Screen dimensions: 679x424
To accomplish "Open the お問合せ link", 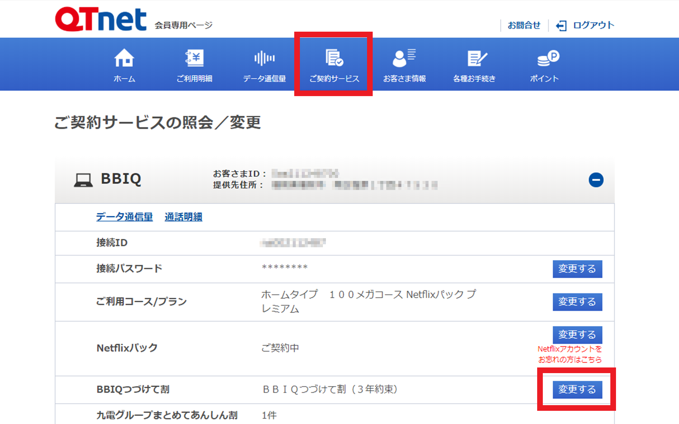I will tap(524, 25).
